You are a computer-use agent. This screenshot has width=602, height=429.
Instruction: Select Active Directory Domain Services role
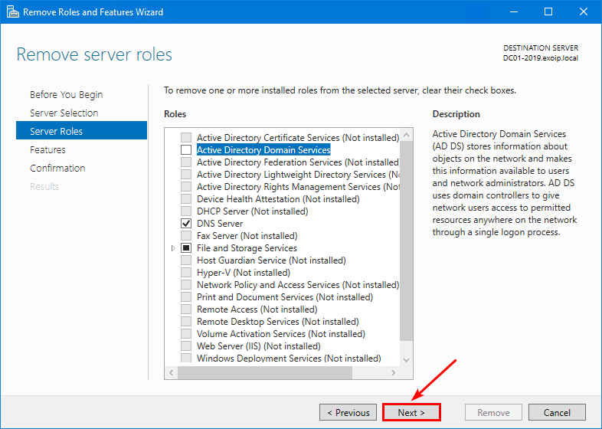[263, 150]
